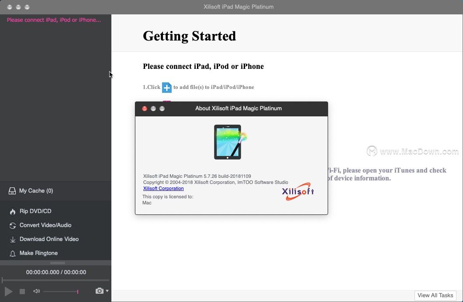Click the Convert Video/Audio circular arrows icon
Viewport: 463px width, 302px height.
point(12,225)
